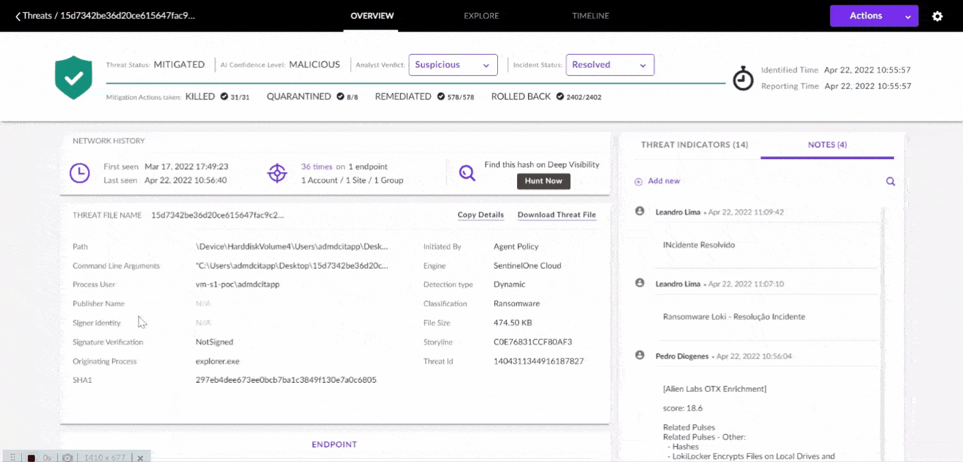The width and height of the screenshot is (963, 462).
Task: Switch to the EXPLORE tab
Action: point(482,16)
